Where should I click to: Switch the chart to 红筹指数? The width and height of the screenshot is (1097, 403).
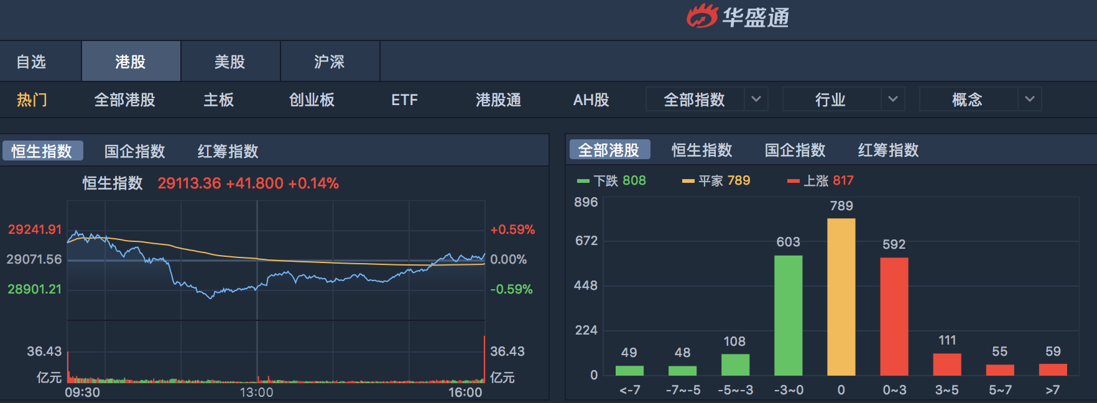[228, 151]
